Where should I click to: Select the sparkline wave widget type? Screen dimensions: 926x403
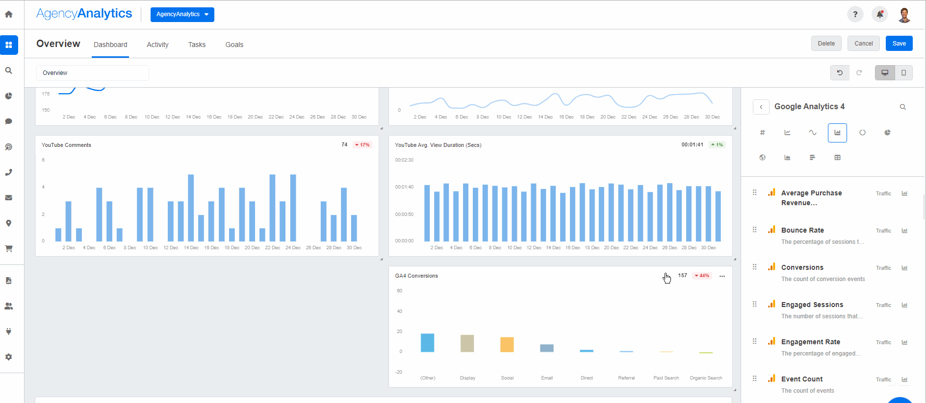point(813,133)
